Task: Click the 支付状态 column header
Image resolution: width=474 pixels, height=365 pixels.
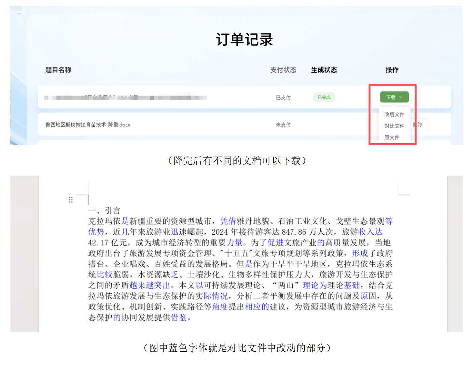Action: coord(283,70)
